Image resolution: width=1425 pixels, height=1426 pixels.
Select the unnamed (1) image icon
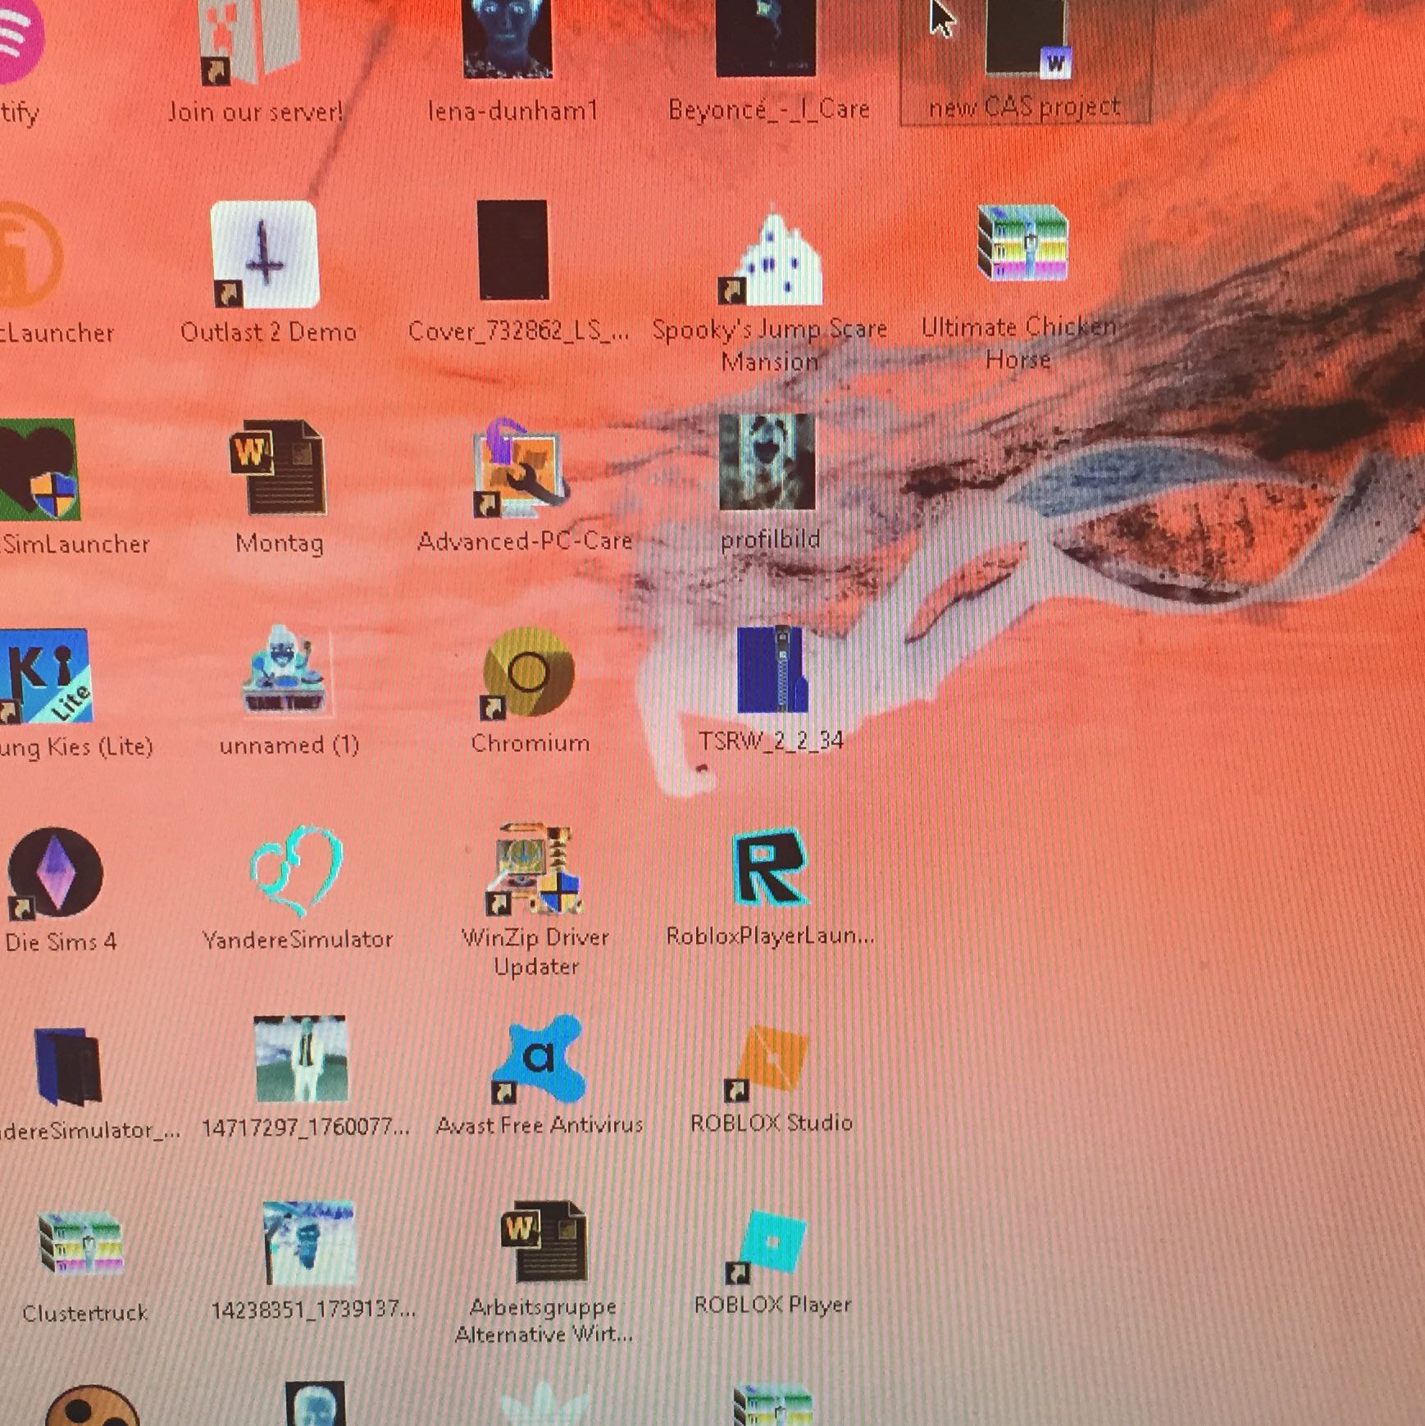pos(285,672)
